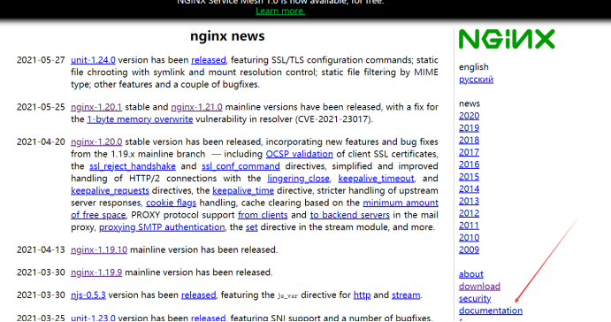Viewport: 611px width, 322px height.
Task: Go to the about page
Action: (470, 274)
